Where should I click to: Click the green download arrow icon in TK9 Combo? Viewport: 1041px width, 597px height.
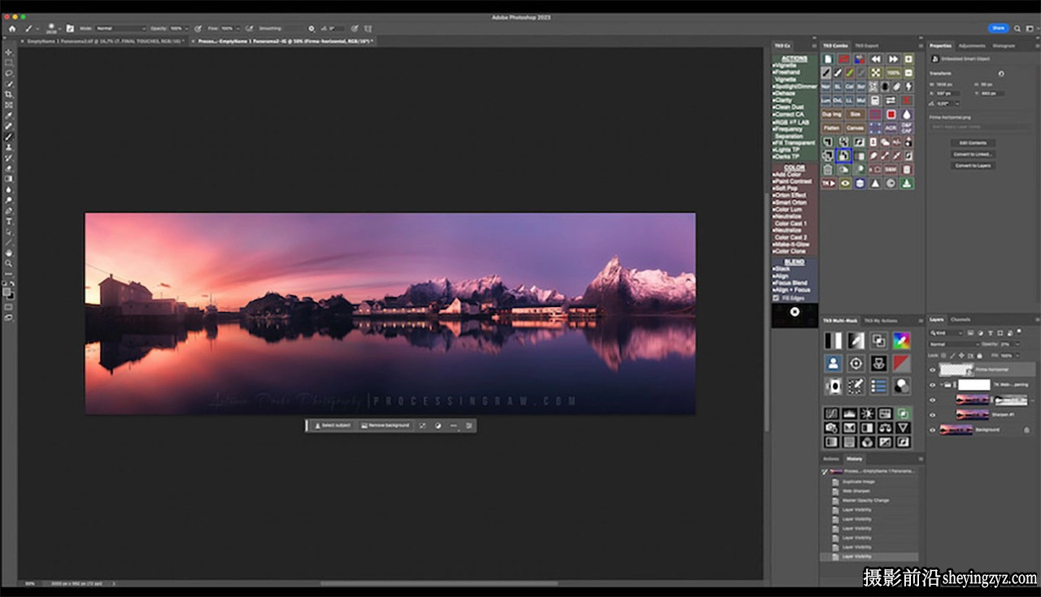[x=908, y=184]
